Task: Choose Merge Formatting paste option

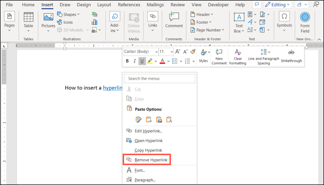Action: click(x=149, y=119)
